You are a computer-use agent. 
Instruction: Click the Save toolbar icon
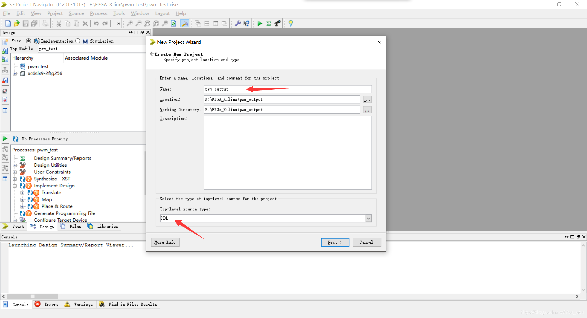coord(25,24)
